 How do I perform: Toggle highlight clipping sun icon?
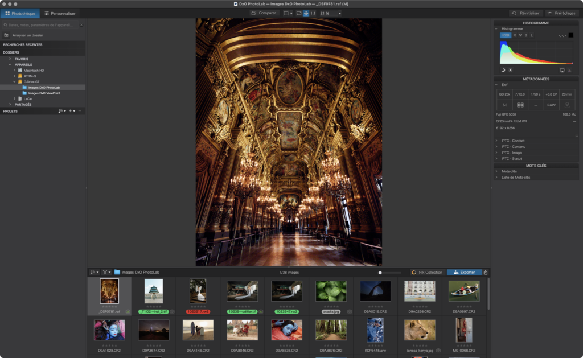pos(511,70)
